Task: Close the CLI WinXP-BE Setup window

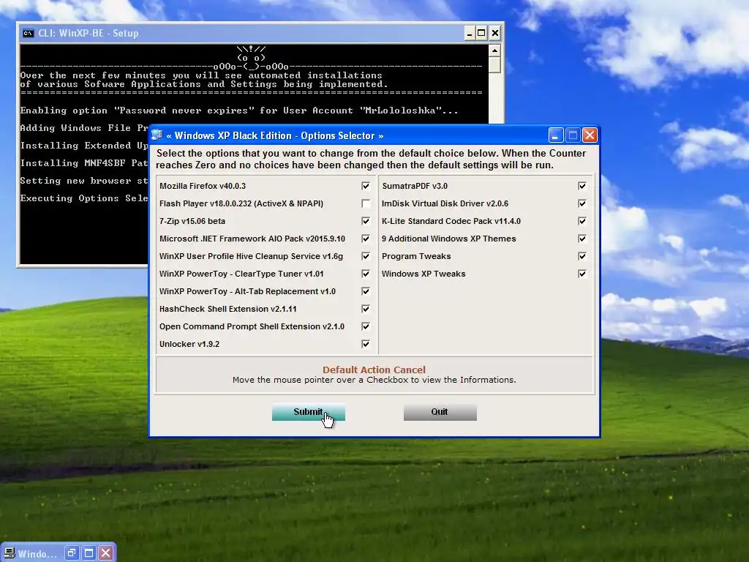Action: [x=495, y=33]
